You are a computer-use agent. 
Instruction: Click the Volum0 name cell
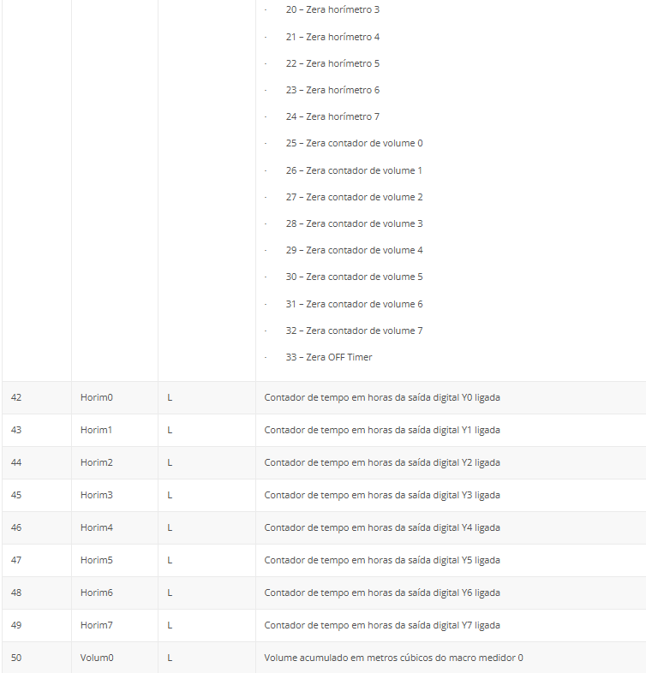(x=97, y=658)
